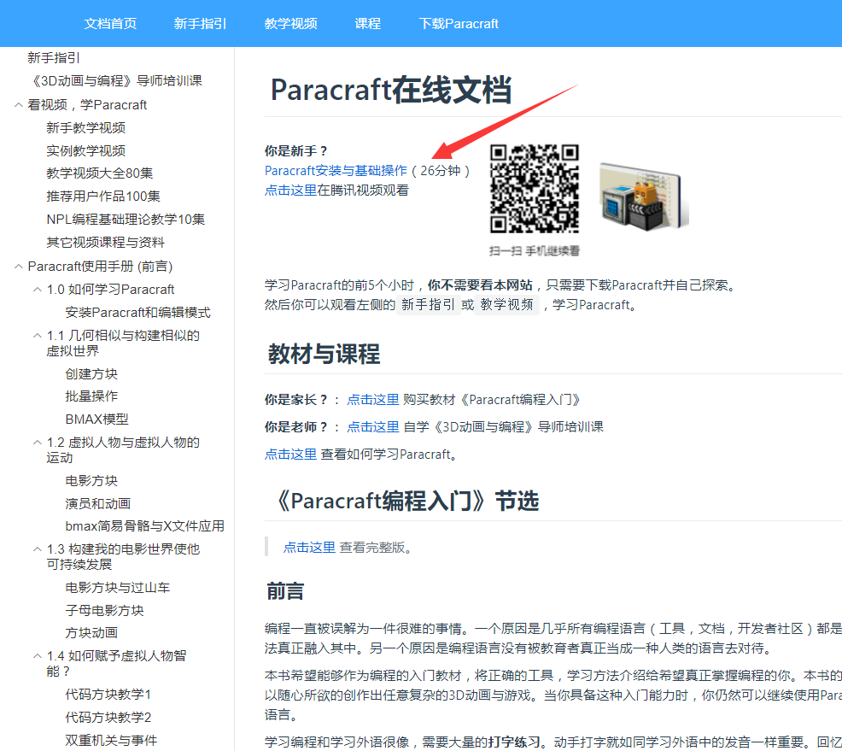The image size is (842, 751).
Task: Select 新手指引 in the sidebar
Action: [x=54, y=57]
